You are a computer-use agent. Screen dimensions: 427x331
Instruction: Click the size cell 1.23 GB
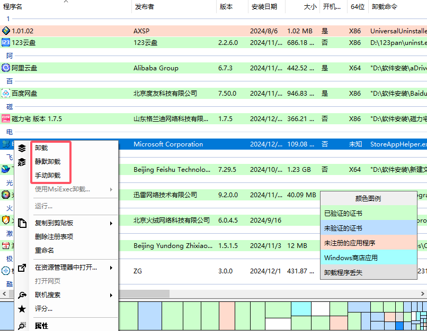(299, 170)
